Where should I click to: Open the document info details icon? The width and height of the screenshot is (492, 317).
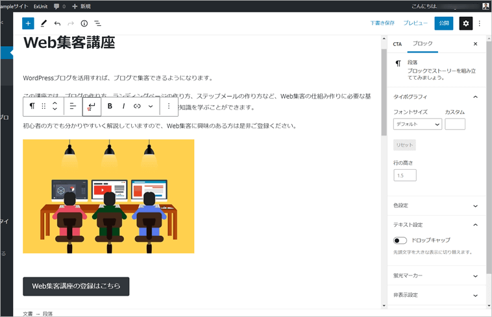tap(84, 23)
